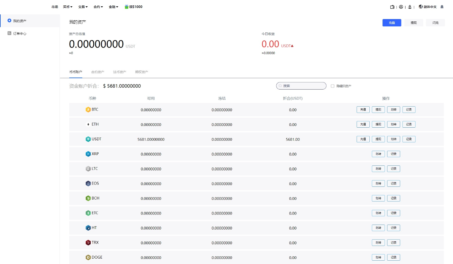Expand the 交易 dropdown menu
This screenshot has width=453, height=264.
(x=83, y=7)
